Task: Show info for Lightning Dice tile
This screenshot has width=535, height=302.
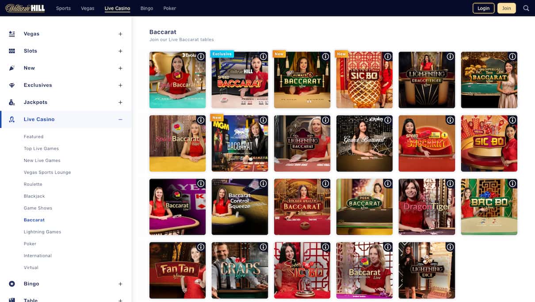Action: 450,247
